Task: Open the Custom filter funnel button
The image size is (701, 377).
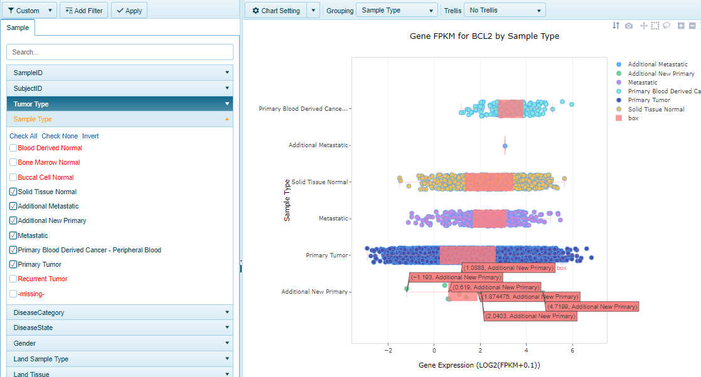Action: tap(24, 11)
